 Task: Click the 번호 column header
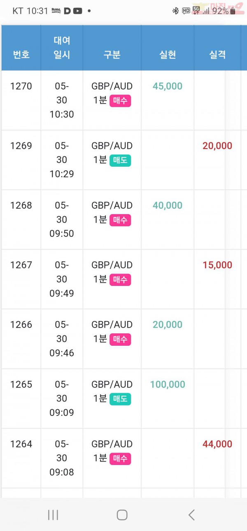pyautogui.click(x=21, y=55)
